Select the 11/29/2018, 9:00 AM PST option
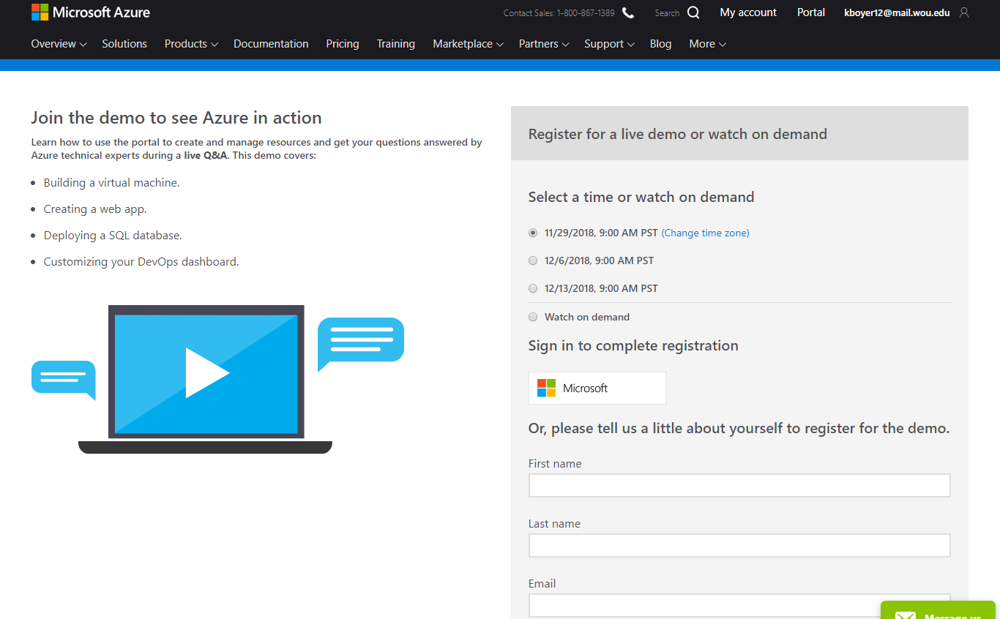The image size is (1000, 619). (x=533, y=233)
